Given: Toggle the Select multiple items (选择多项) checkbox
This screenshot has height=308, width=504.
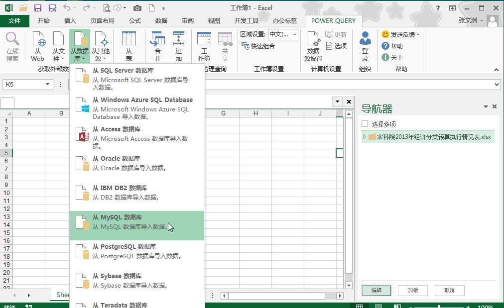Looking at the screenshot, I should tap(365, 124).
